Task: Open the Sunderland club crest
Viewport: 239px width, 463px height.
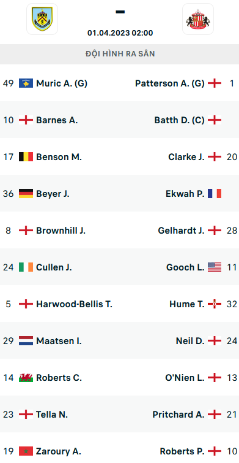Action: (x=198, y=19)
